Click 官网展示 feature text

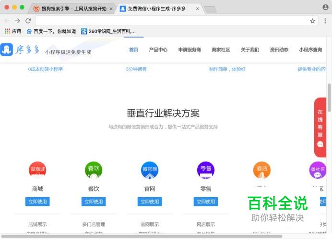pyautogui.click(x=150, y=225)
